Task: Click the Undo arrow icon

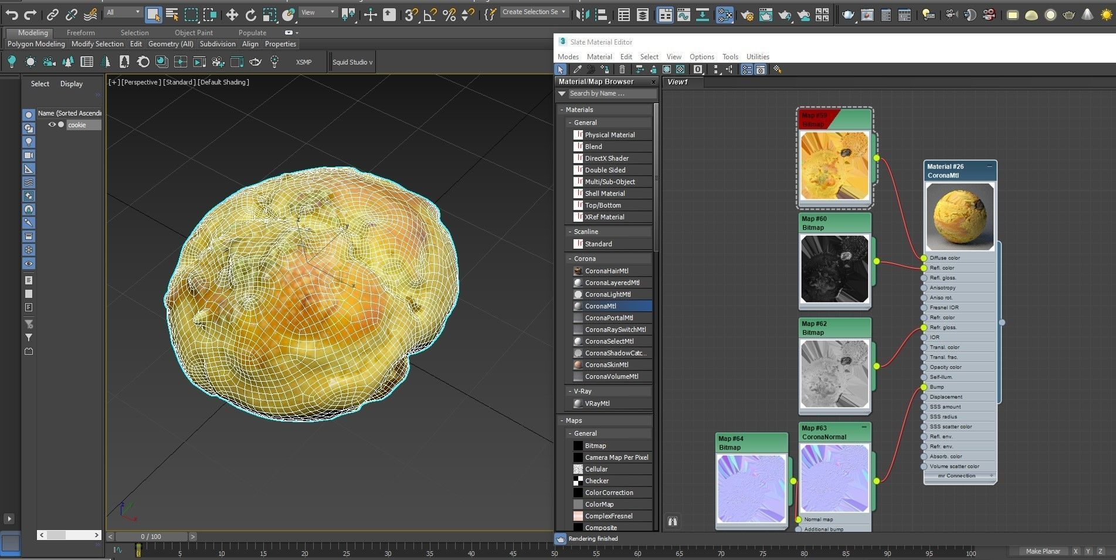Action: [12, 15]
